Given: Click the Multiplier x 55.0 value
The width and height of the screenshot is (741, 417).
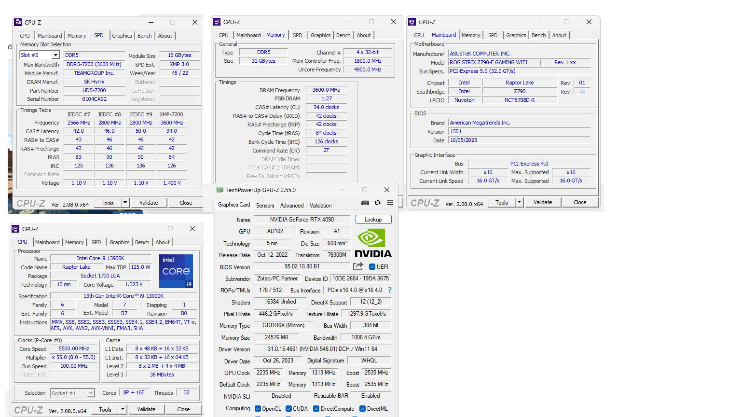Looking at the screenshot, I should pyautogui.click(x=74, y=357).
